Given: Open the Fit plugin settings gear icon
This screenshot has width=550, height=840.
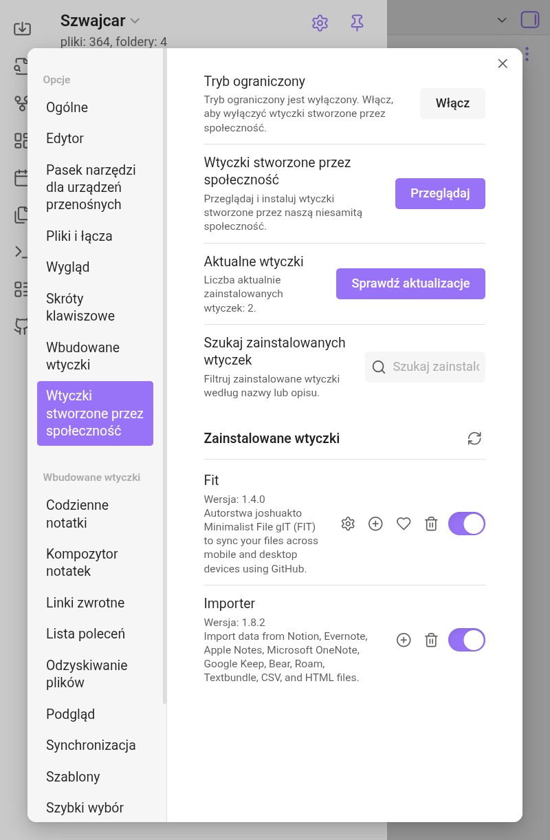Looking at the screenshot, I should tap(348, 524).
